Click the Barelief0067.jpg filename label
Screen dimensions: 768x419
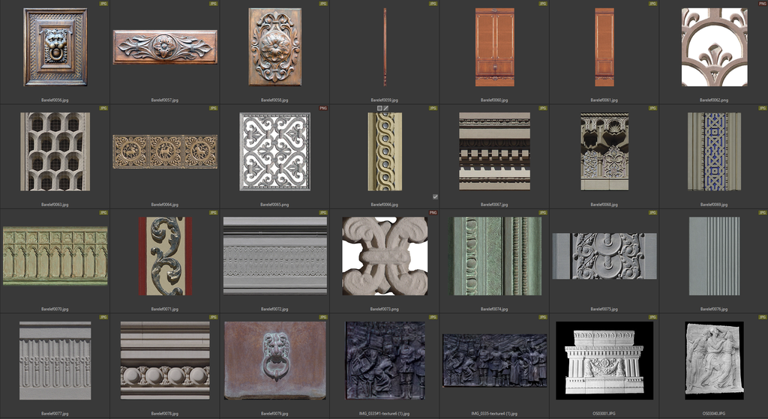coord(494,204)
